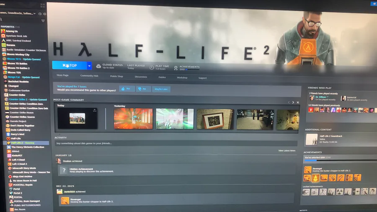Select PUBG: BATTLEGROUNDS in library
This screenshot has width=377, height=212.
pos(27,205)
